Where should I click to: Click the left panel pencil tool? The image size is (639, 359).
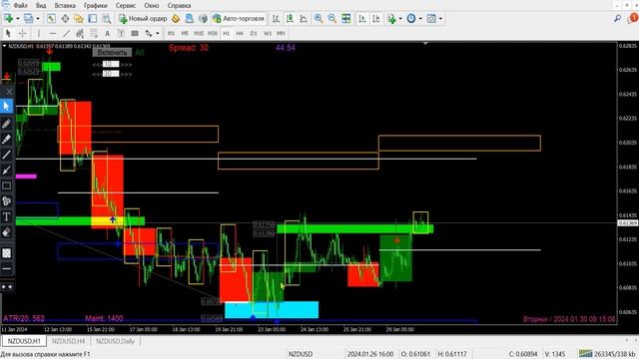pyautogui.click(x=7, y=124)
